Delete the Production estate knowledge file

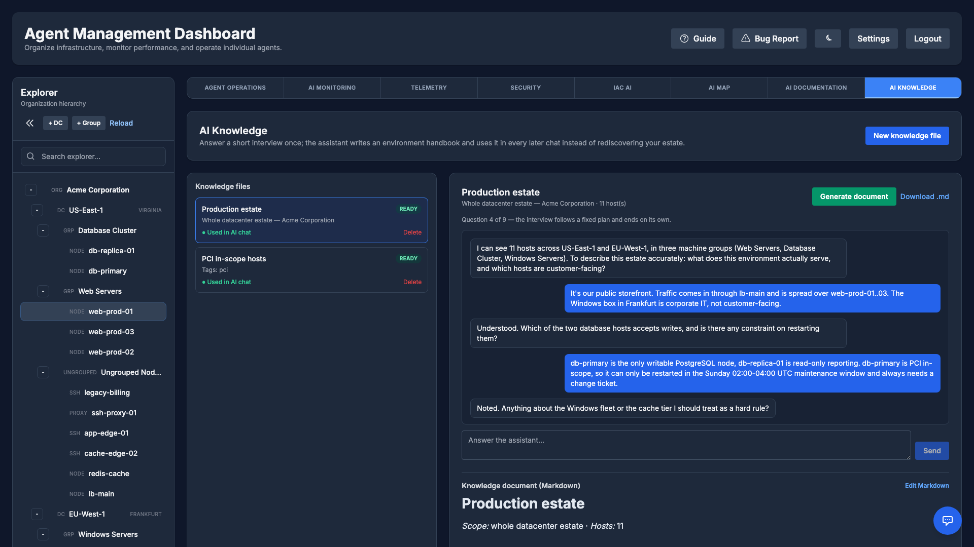(x=412, y=232)
